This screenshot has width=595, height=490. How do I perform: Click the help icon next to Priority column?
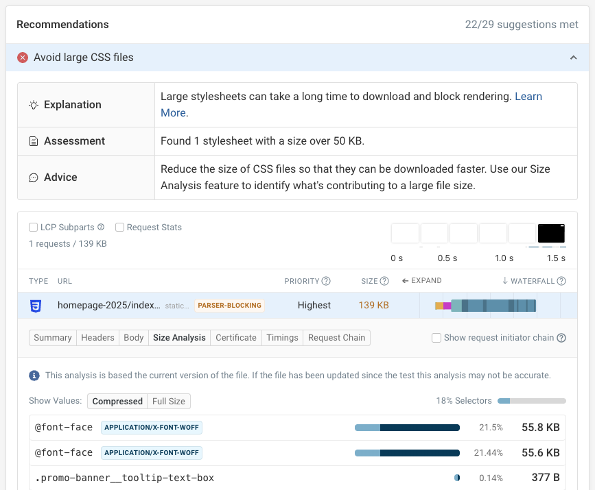click(326, 281)
